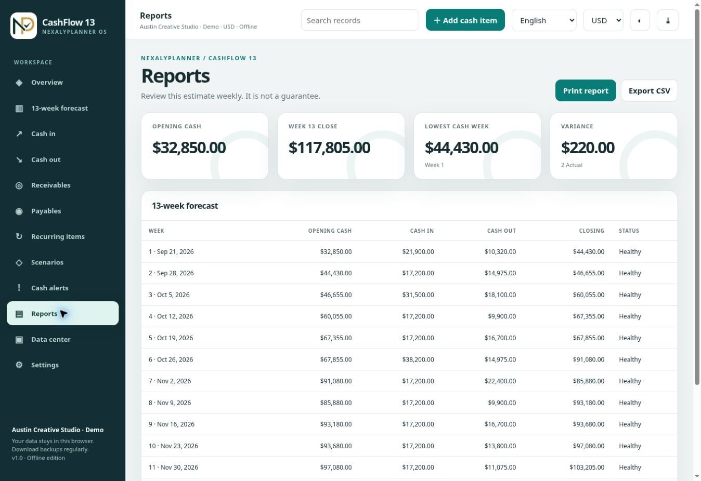Click the Recurring items refresh icon
The width and height of the screenshot is (701, 481).
pos(19,237)
